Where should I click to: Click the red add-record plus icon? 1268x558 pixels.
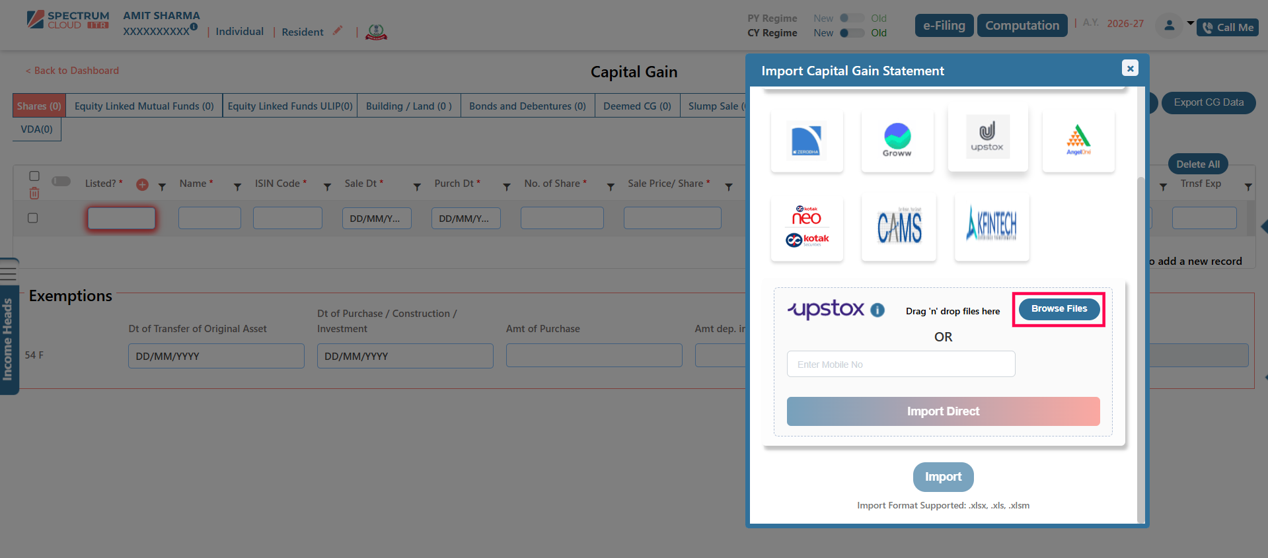coord(142,185)
